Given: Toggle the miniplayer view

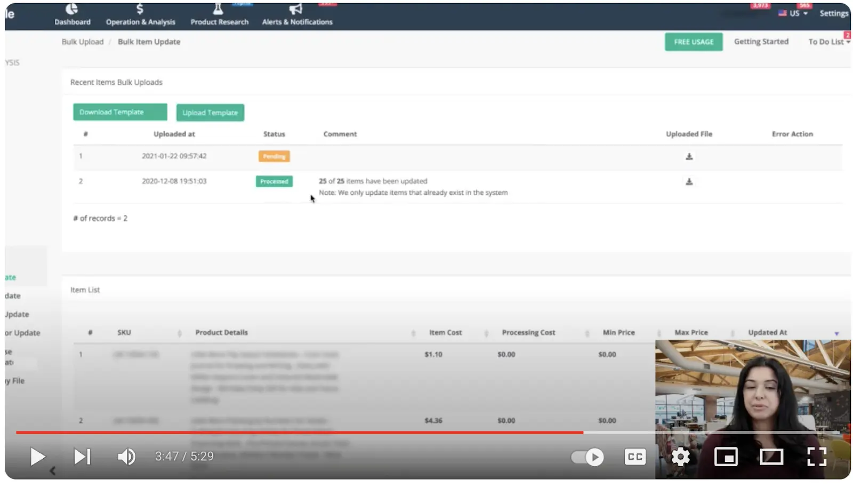Looking at the screenshot, I should [x=726, y=457].
